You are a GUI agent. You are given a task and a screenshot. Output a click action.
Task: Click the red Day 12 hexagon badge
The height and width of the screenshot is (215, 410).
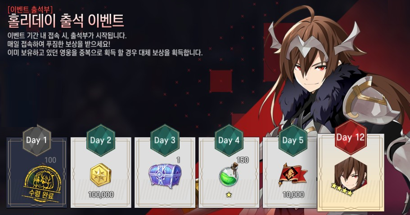click(x=351, y=137)
